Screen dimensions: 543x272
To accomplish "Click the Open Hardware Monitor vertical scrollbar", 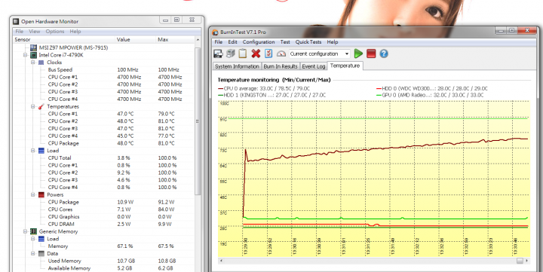I will pyautogui.click(x=198, y=121).
